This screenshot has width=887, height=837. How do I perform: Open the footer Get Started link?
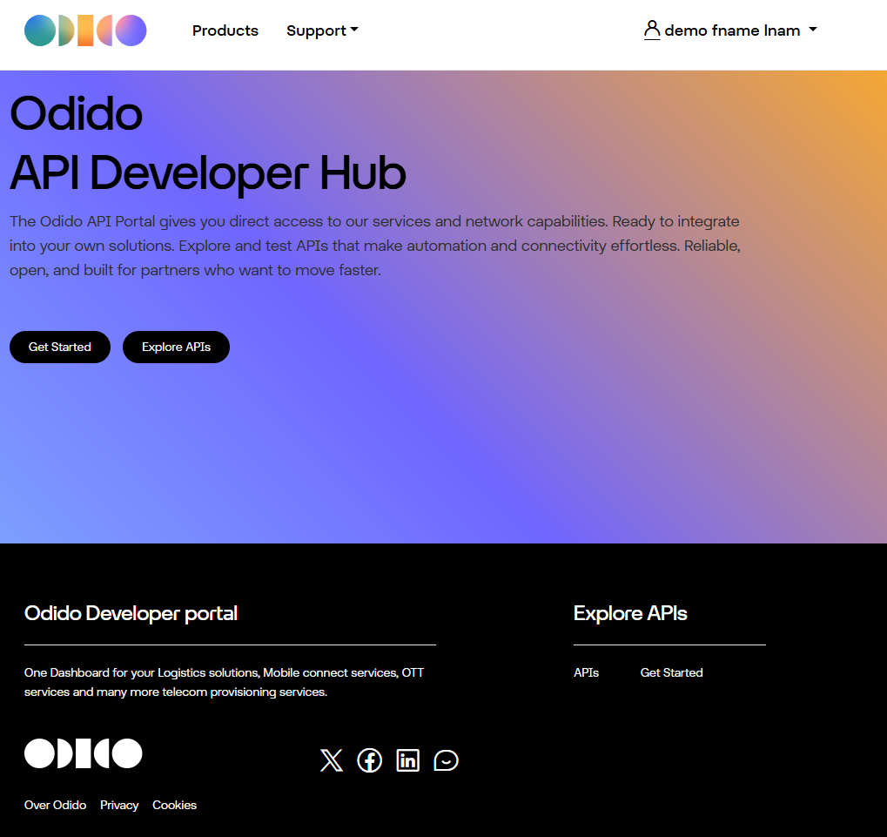tap(671, 672)
